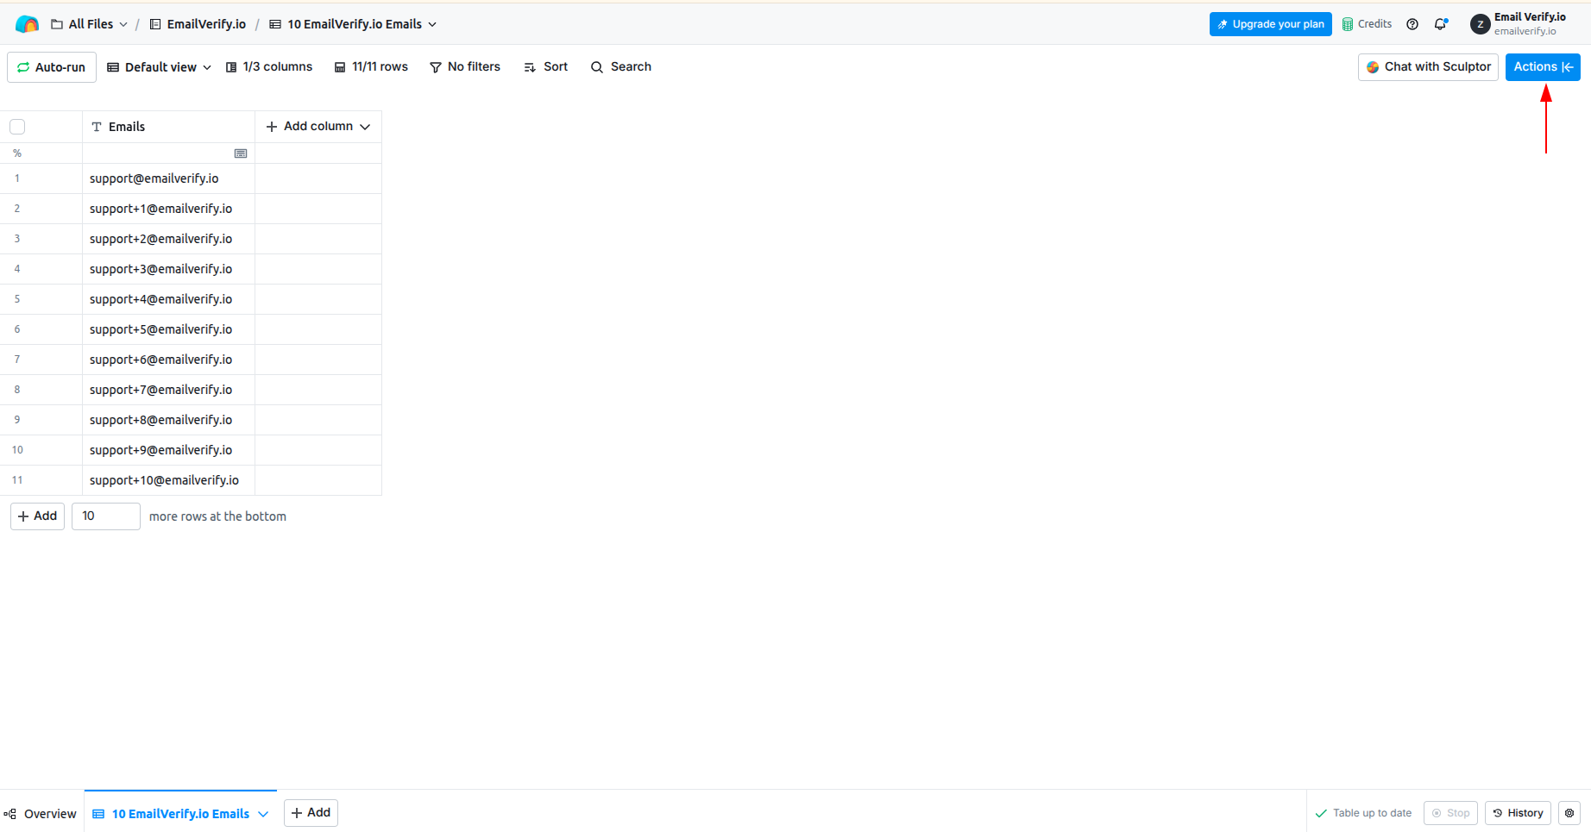Select cell support+3@emailverify.io
This screenshot has width=1591, height=832.
pyautogui.click(x=169, y=269)
